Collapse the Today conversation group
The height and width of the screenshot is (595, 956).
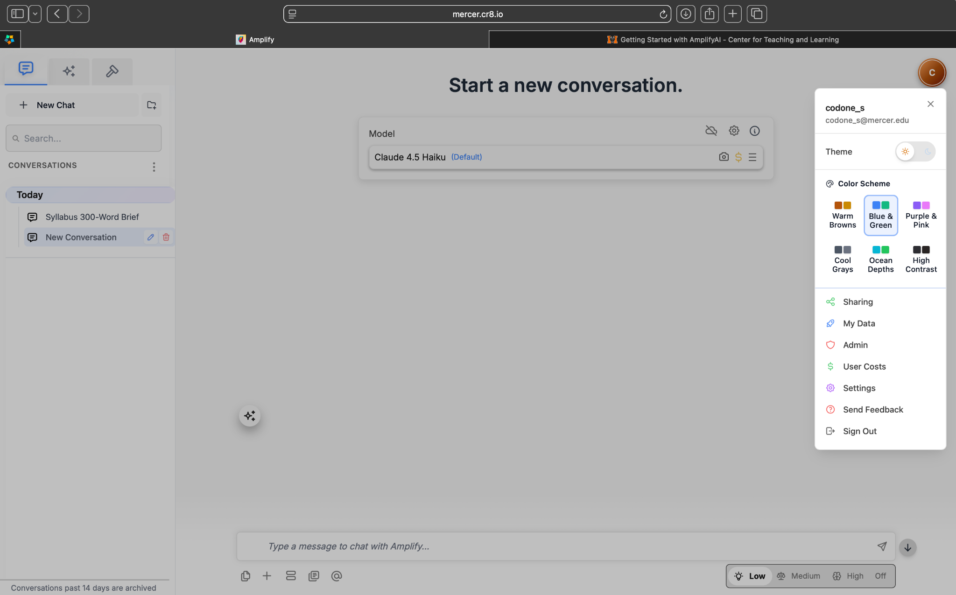[90, 195]
